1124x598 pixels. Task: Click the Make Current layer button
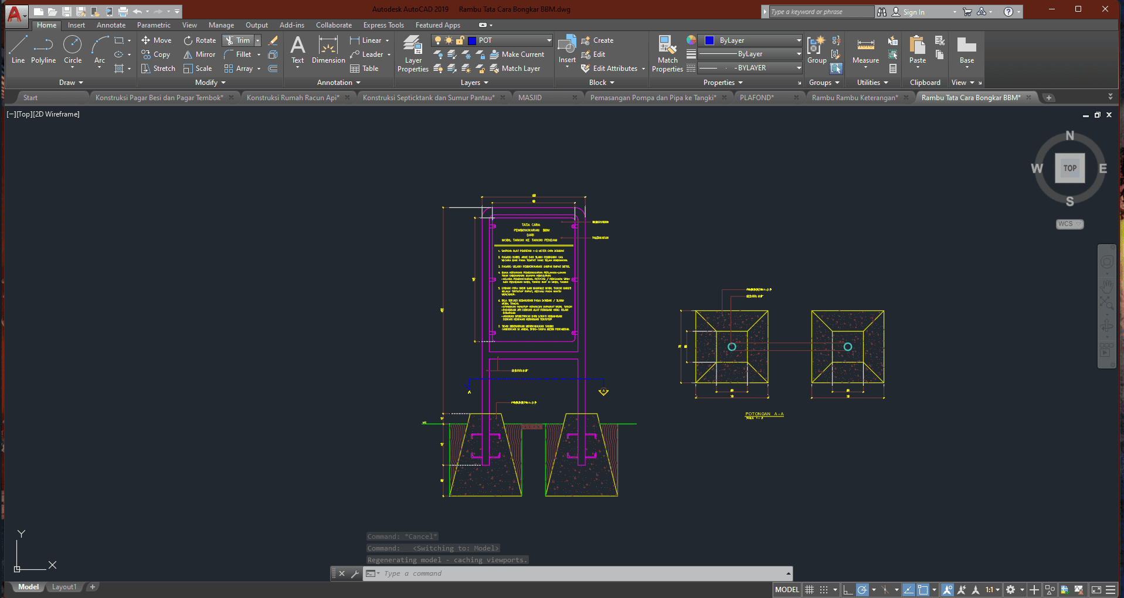coord(517,54)
